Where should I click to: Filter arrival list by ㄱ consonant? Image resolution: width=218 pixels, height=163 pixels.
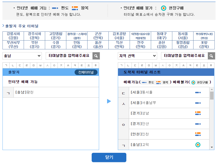121,65
